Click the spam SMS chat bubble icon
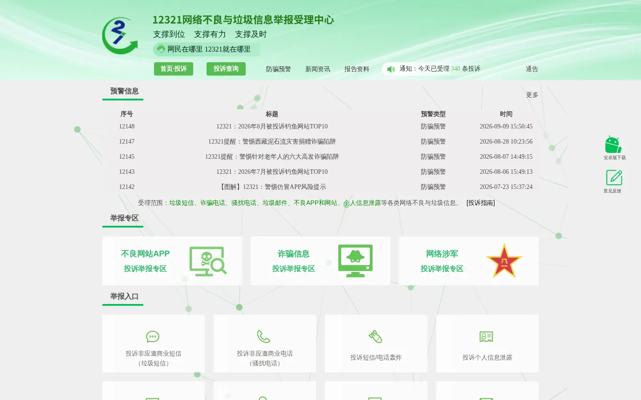641x400 pixels. (153, 337)
